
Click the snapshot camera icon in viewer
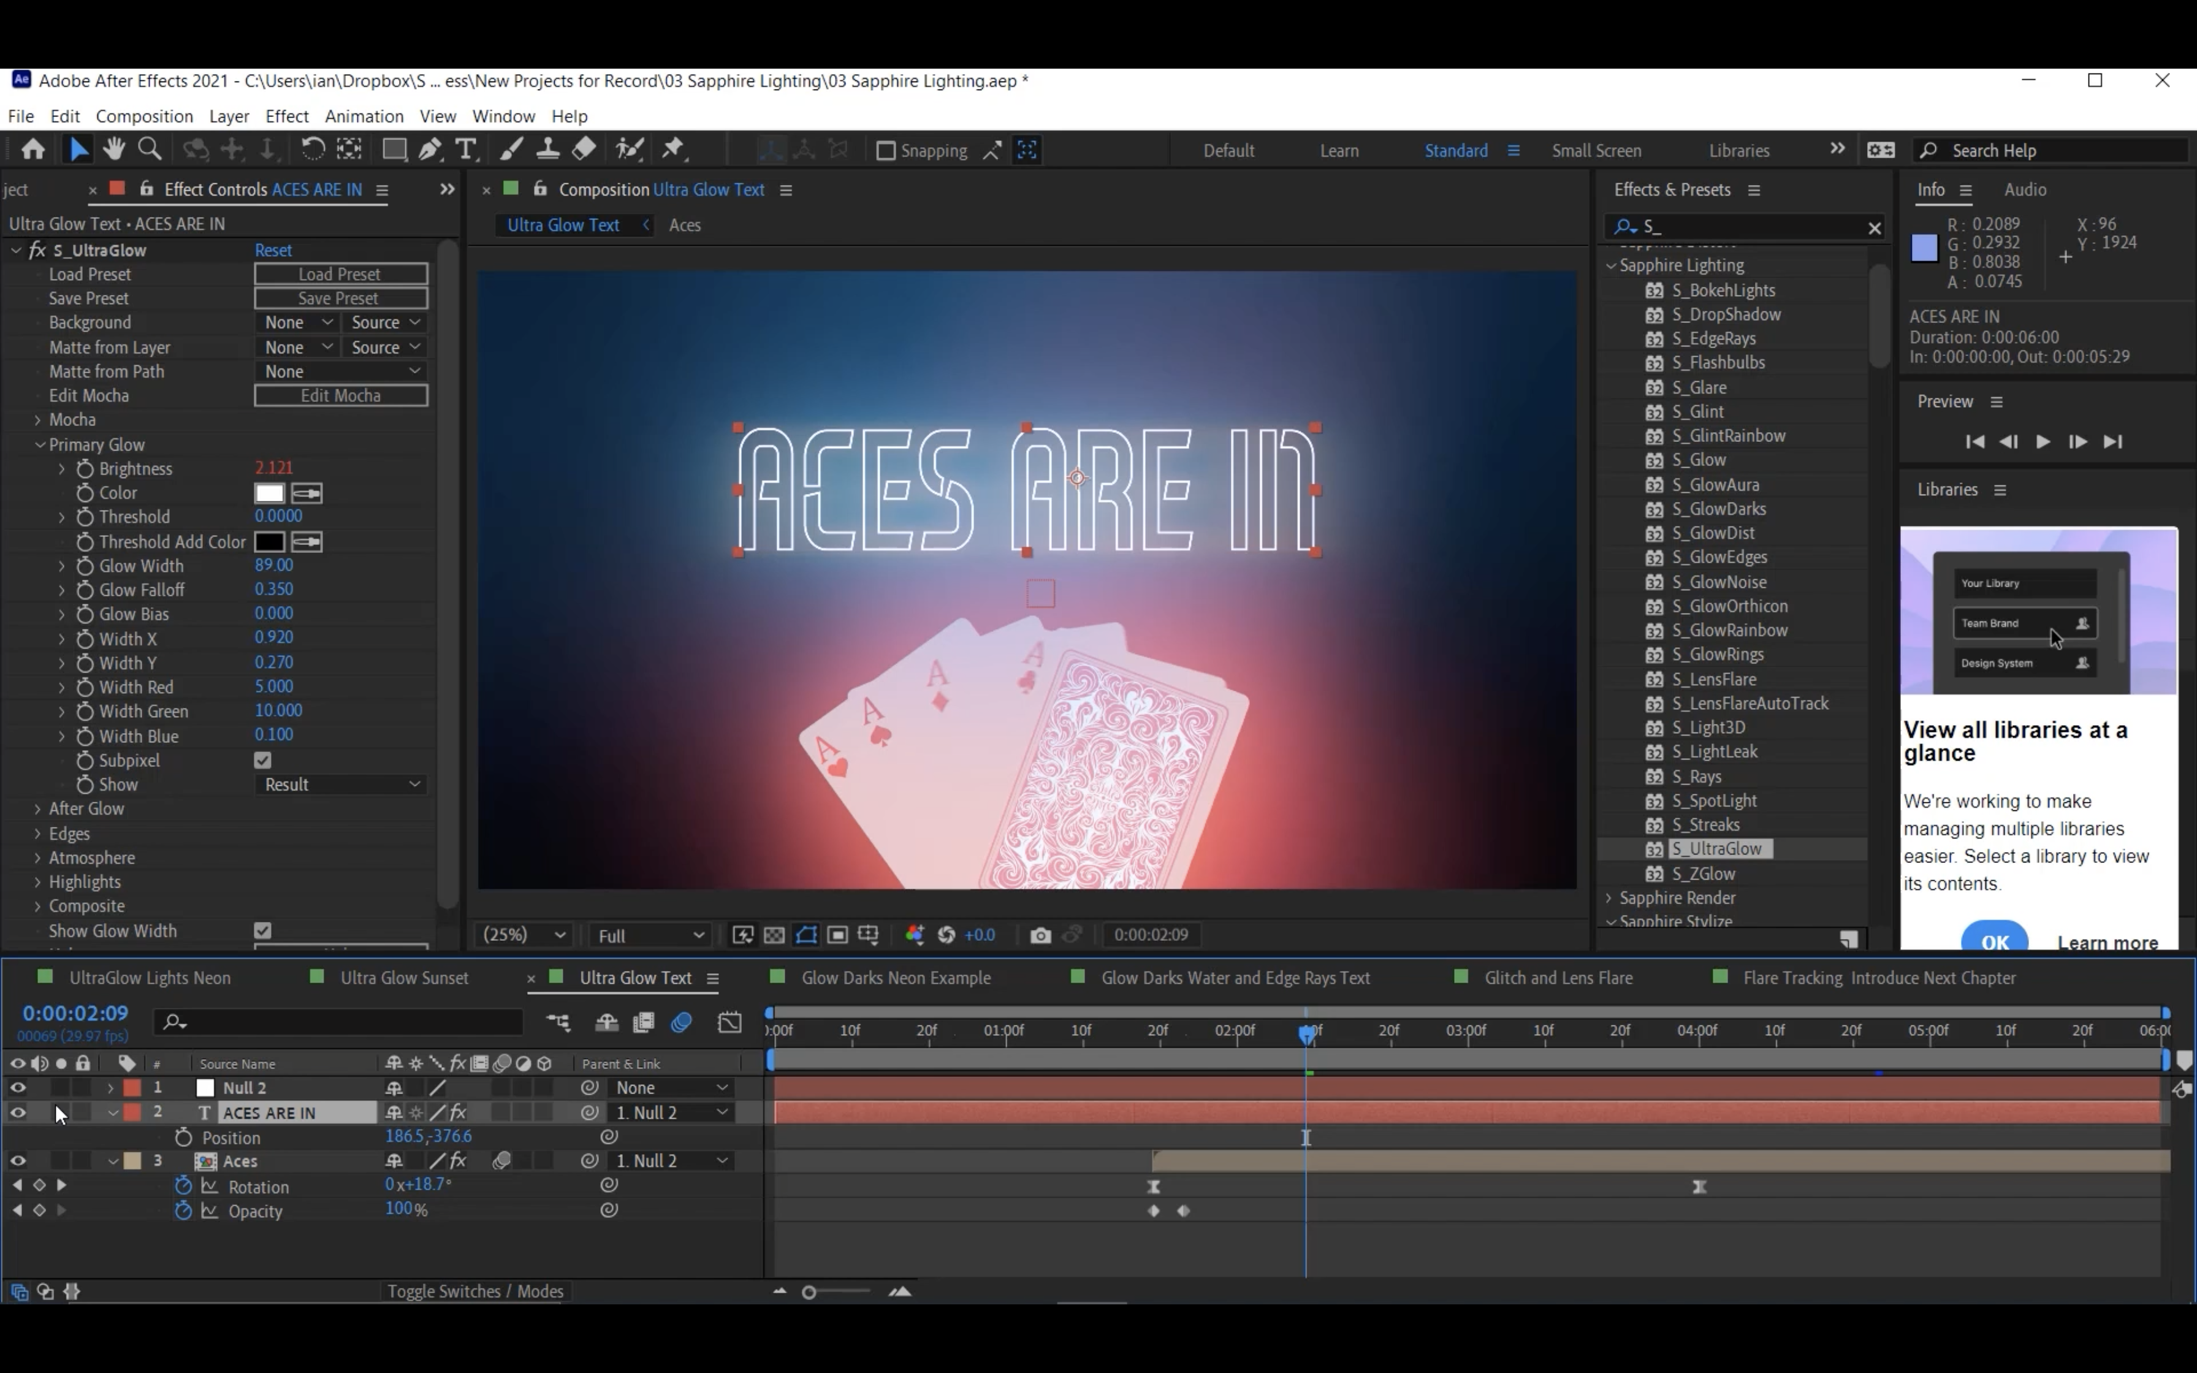1040,935
